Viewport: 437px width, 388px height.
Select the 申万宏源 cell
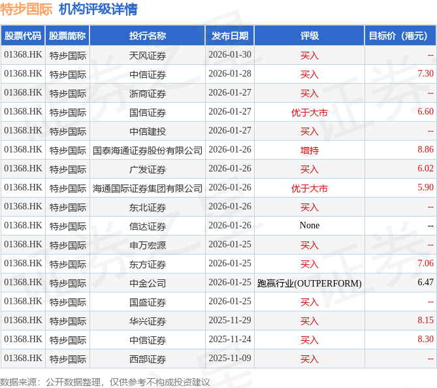pyautogui.click(x=148, y=245)
